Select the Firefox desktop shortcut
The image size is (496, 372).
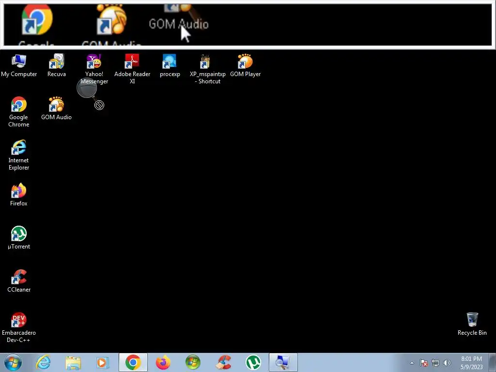point(19,195)
